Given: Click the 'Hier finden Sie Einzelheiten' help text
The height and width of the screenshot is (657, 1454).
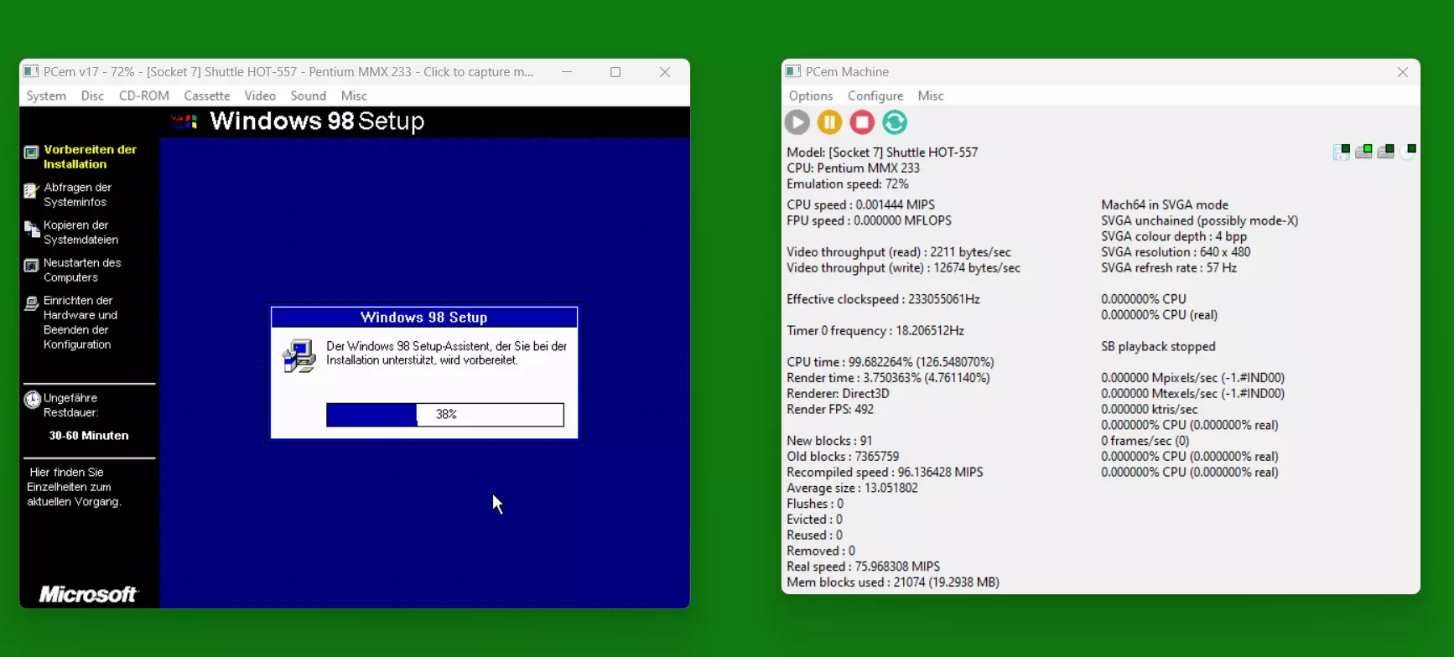Looking at the screenshot, I should 74,487.
